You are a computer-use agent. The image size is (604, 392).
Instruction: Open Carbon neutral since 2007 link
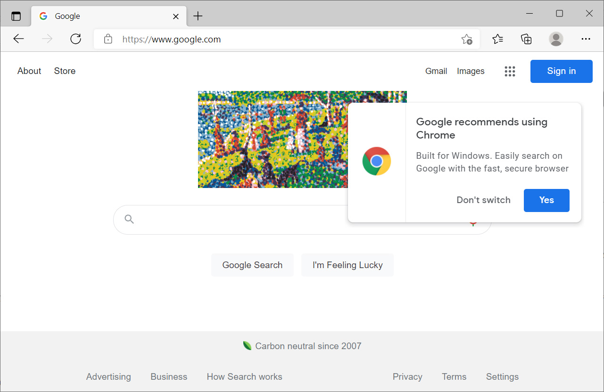click(302, 346)
